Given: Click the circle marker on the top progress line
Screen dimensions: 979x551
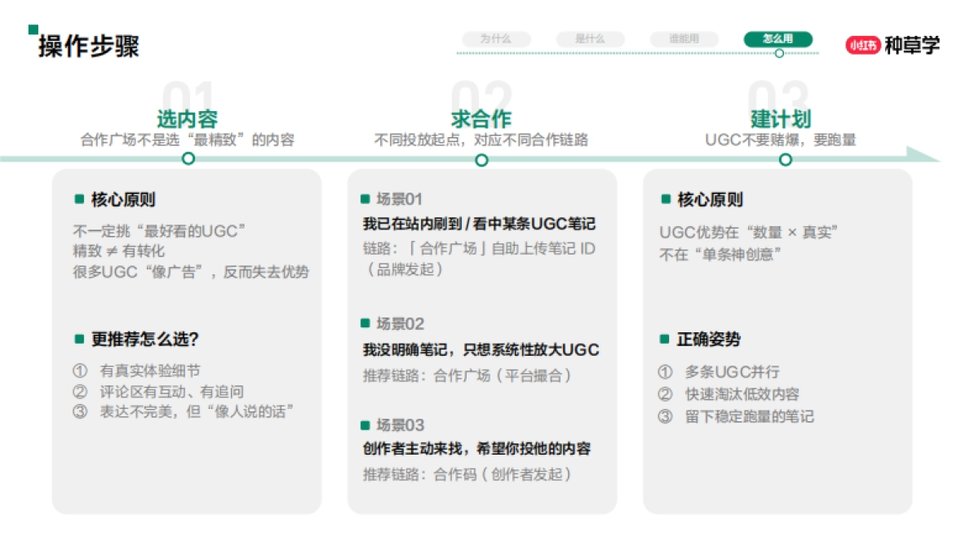Looking at the screenshot, I should (781, 51).
